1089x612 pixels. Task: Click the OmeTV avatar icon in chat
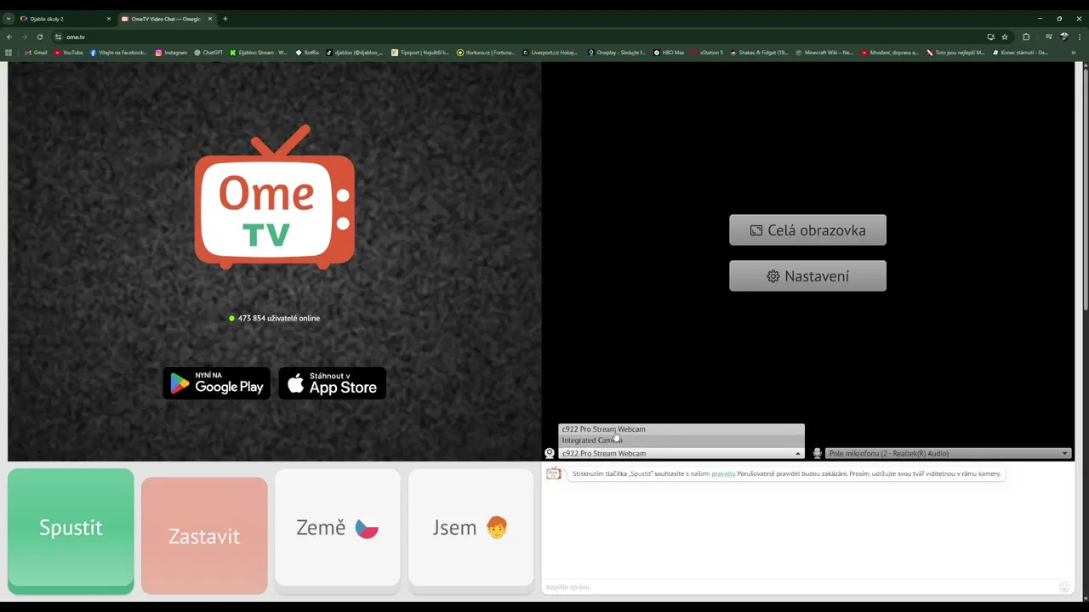coord(554,473)
